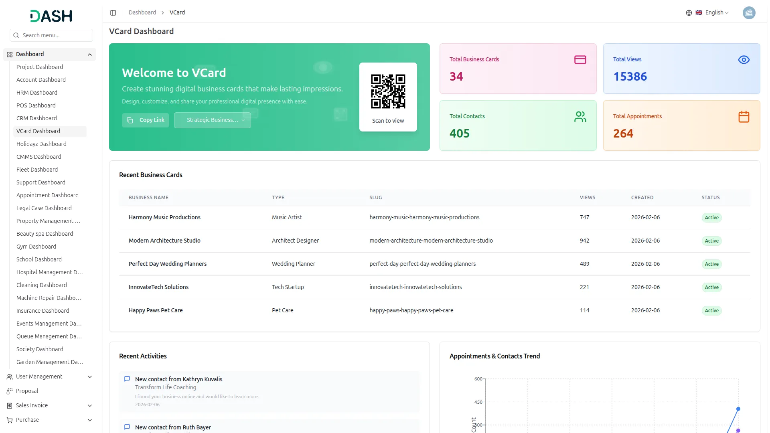Click the blue data point on trend chart

[738, 409]
